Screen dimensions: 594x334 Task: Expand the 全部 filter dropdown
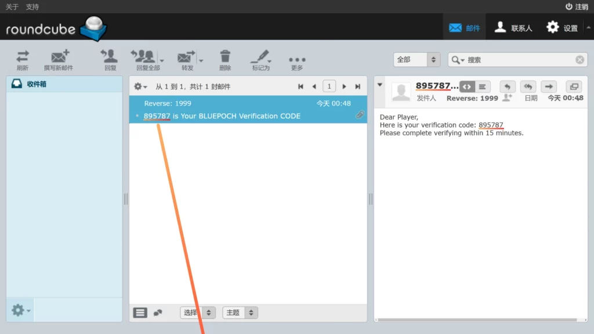tap(433, 60)
